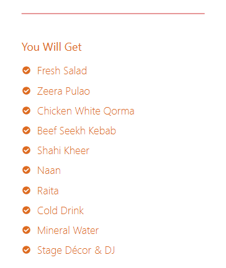
Task: Click the Zeera Pulao list item
Action: click(x=63, y=91)
